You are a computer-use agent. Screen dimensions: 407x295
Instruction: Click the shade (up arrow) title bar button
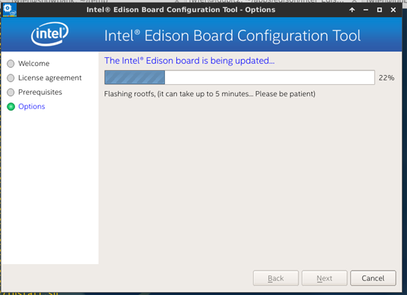(x=352, y=10)
